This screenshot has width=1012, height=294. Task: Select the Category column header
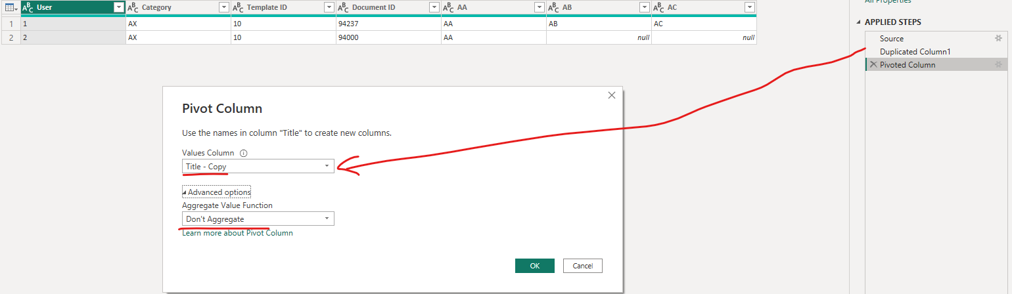tap(178, 7)
